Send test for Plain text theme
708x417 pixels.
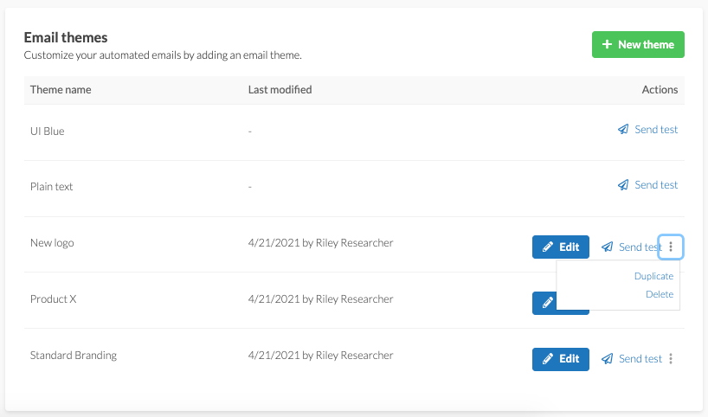pos(647,185)
